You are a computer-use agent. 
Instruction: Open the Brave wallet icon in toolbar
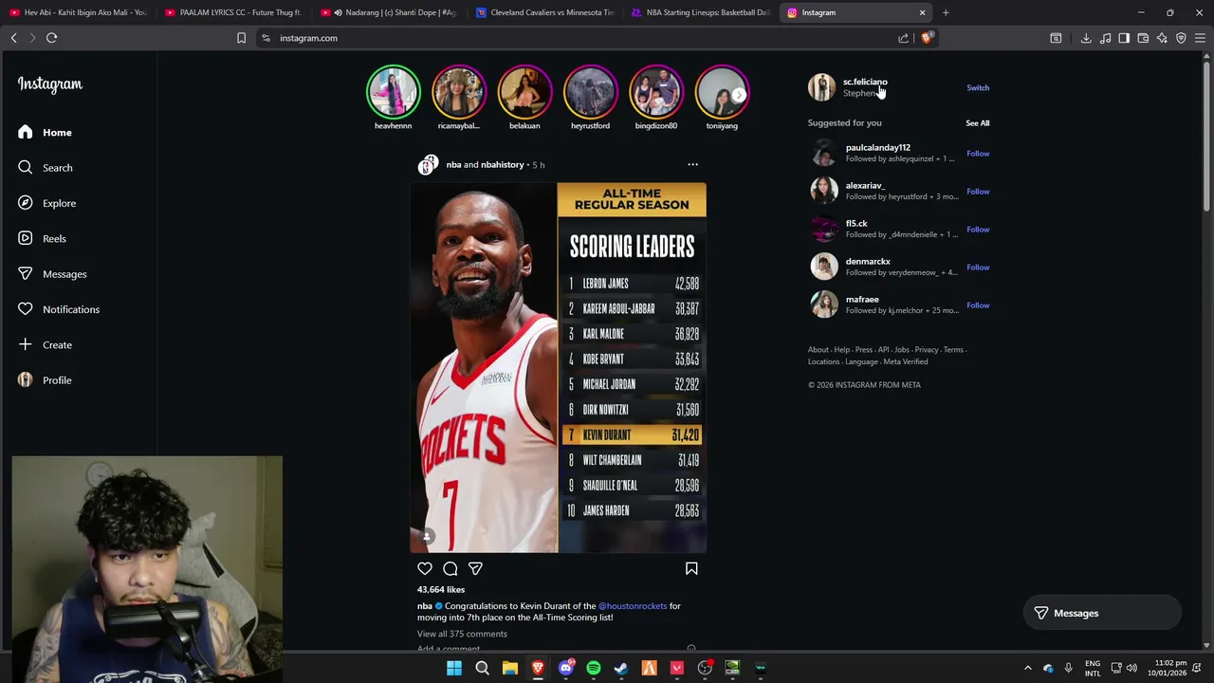tap(1143, 38)
